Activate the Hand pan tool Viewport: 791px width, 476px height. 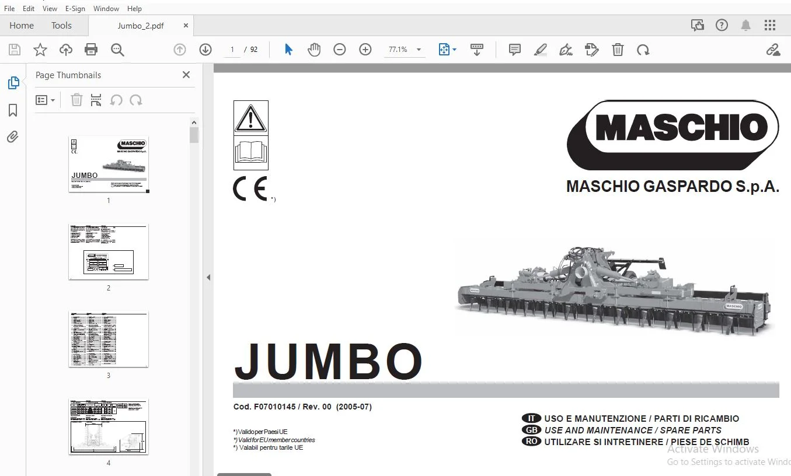(314, 50)
